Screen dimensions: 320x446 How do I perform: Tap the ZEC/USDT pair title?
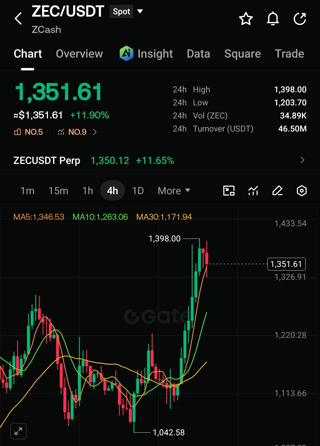click(x=68, y=12)
